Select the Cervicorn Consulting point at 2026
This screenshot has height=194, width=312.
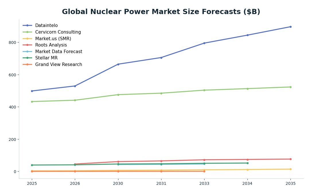coord(75,100)
